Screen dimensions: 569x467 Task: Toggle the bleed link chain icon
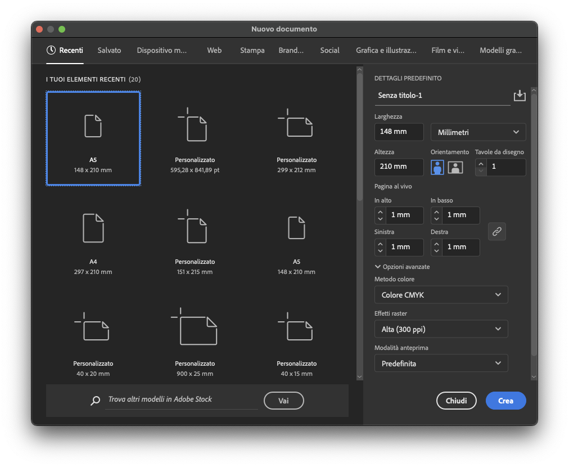tap(497, 231)
